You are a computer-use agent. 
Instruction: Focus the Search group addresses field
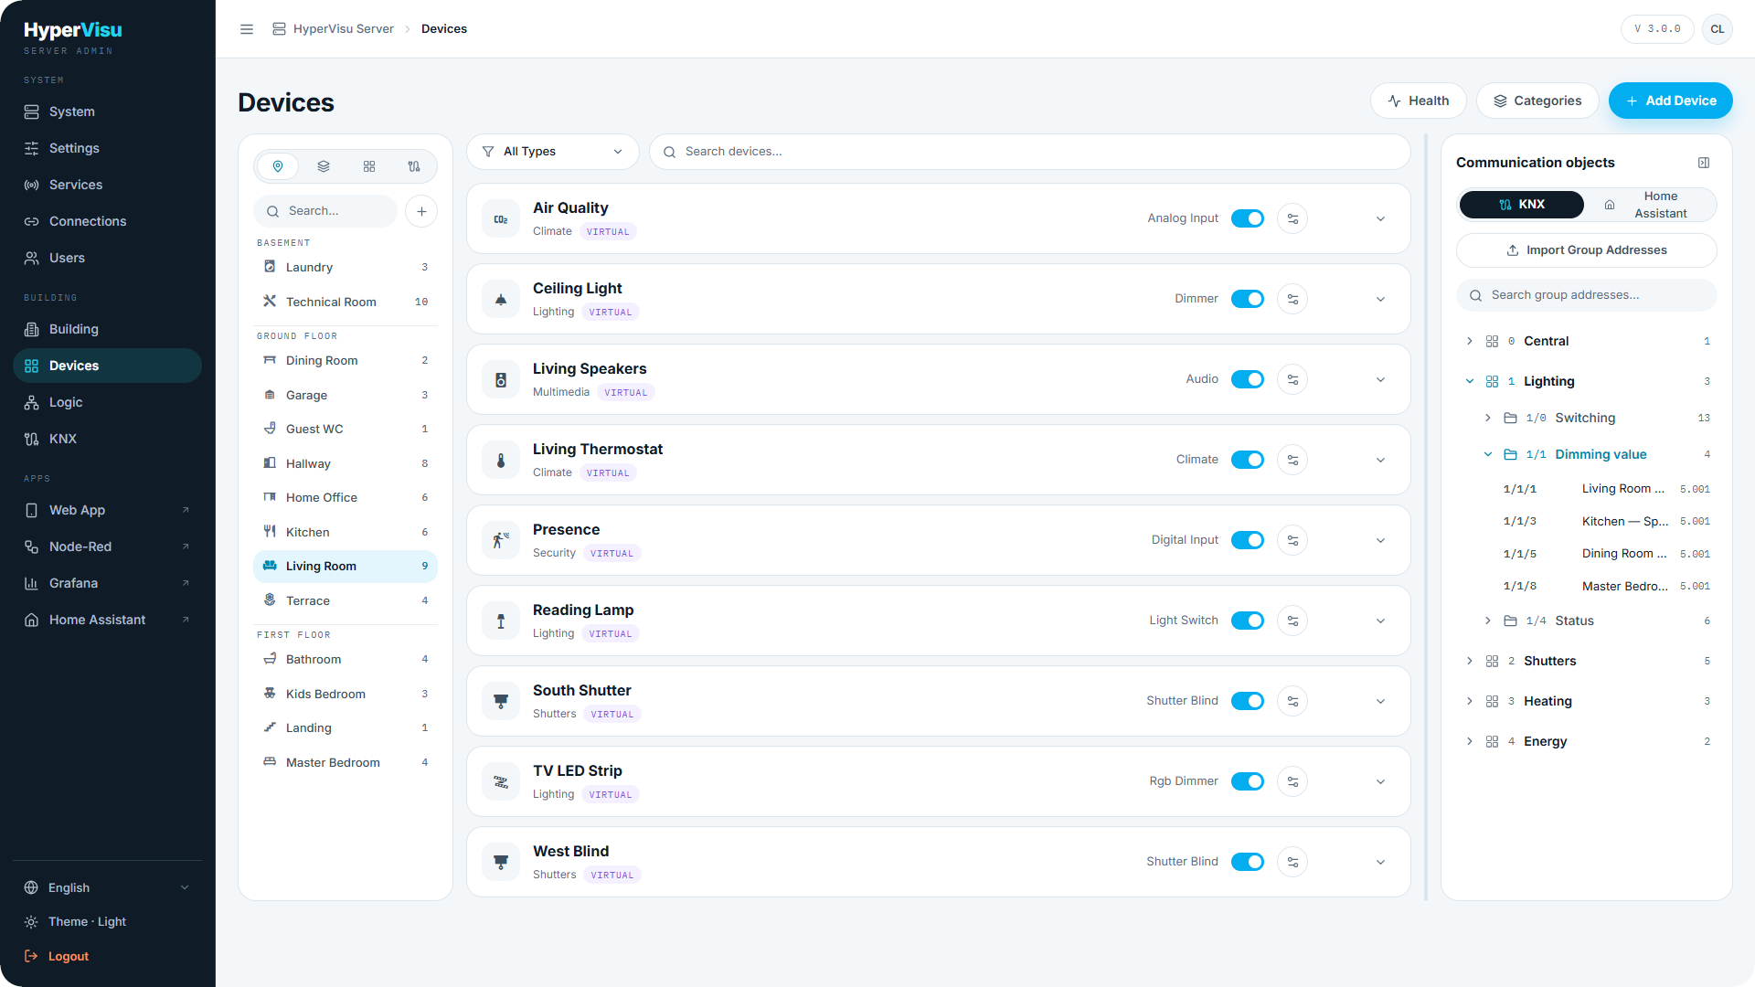pyautogui.click(x=1586, y=295)
